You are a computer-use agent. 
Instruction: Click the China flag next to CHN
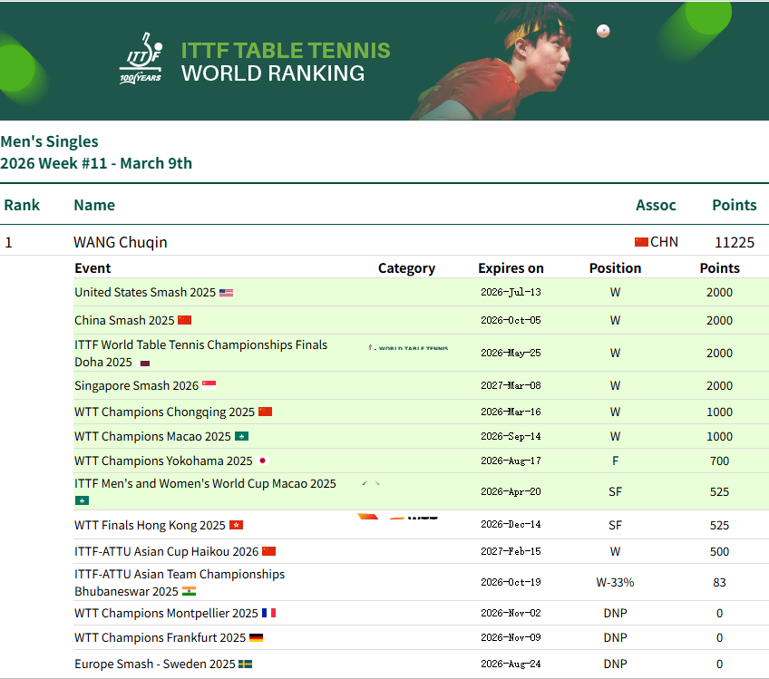tap(641, 242)
